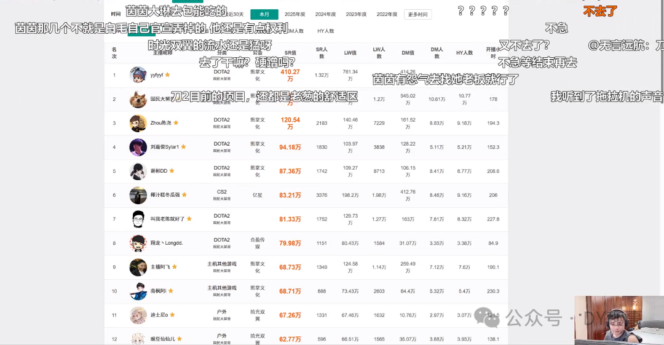This screenshot has height=345, width=664.
Task: Switch to the 2024年度 time tab
Action: tap(325, 14)
